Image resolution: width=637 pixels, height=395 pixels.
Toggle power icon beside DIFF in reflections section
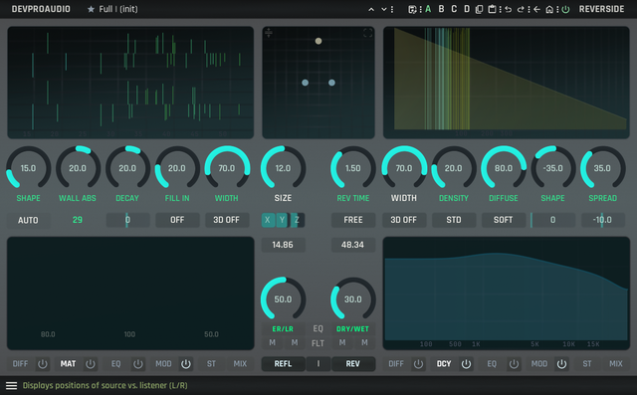tap(42, 364)
